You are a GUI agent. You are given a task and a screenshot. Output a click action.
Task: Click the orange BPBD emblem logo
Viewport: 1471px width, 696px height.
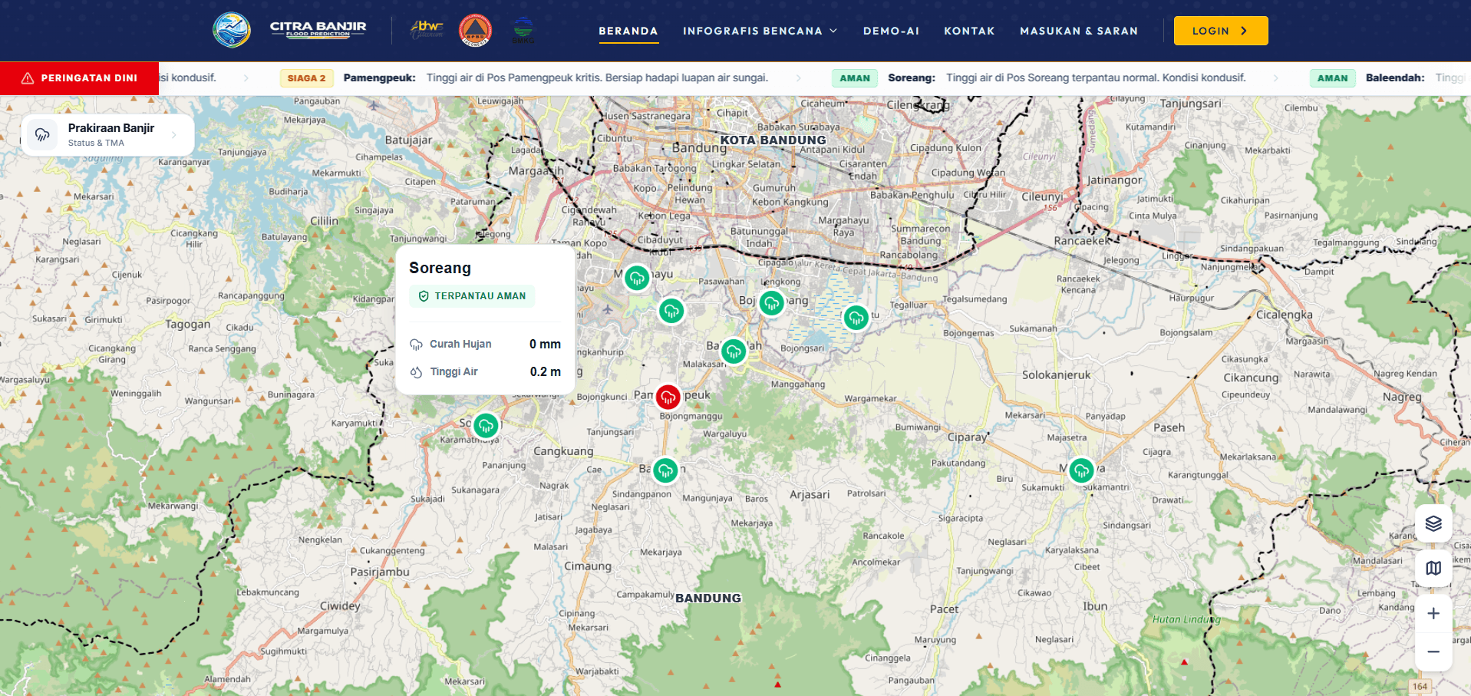(x=476, y=31)
